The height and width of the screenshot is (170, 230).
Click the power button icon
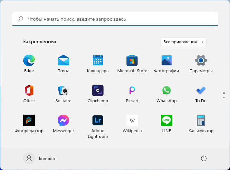pyautogui.click(x=204, y=159)
